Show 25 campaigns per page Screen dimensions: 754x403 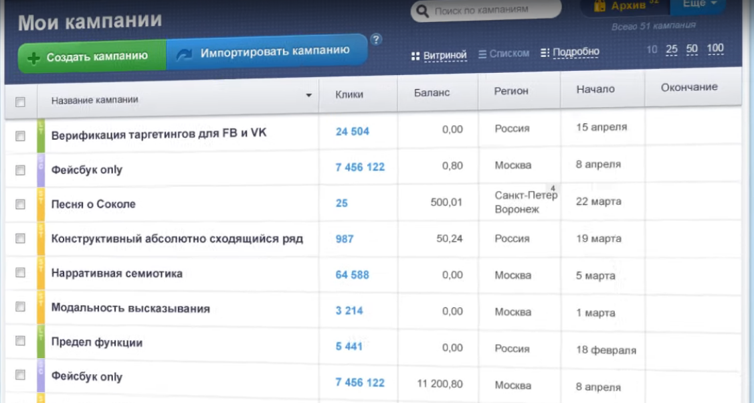(x=672, y=49)
